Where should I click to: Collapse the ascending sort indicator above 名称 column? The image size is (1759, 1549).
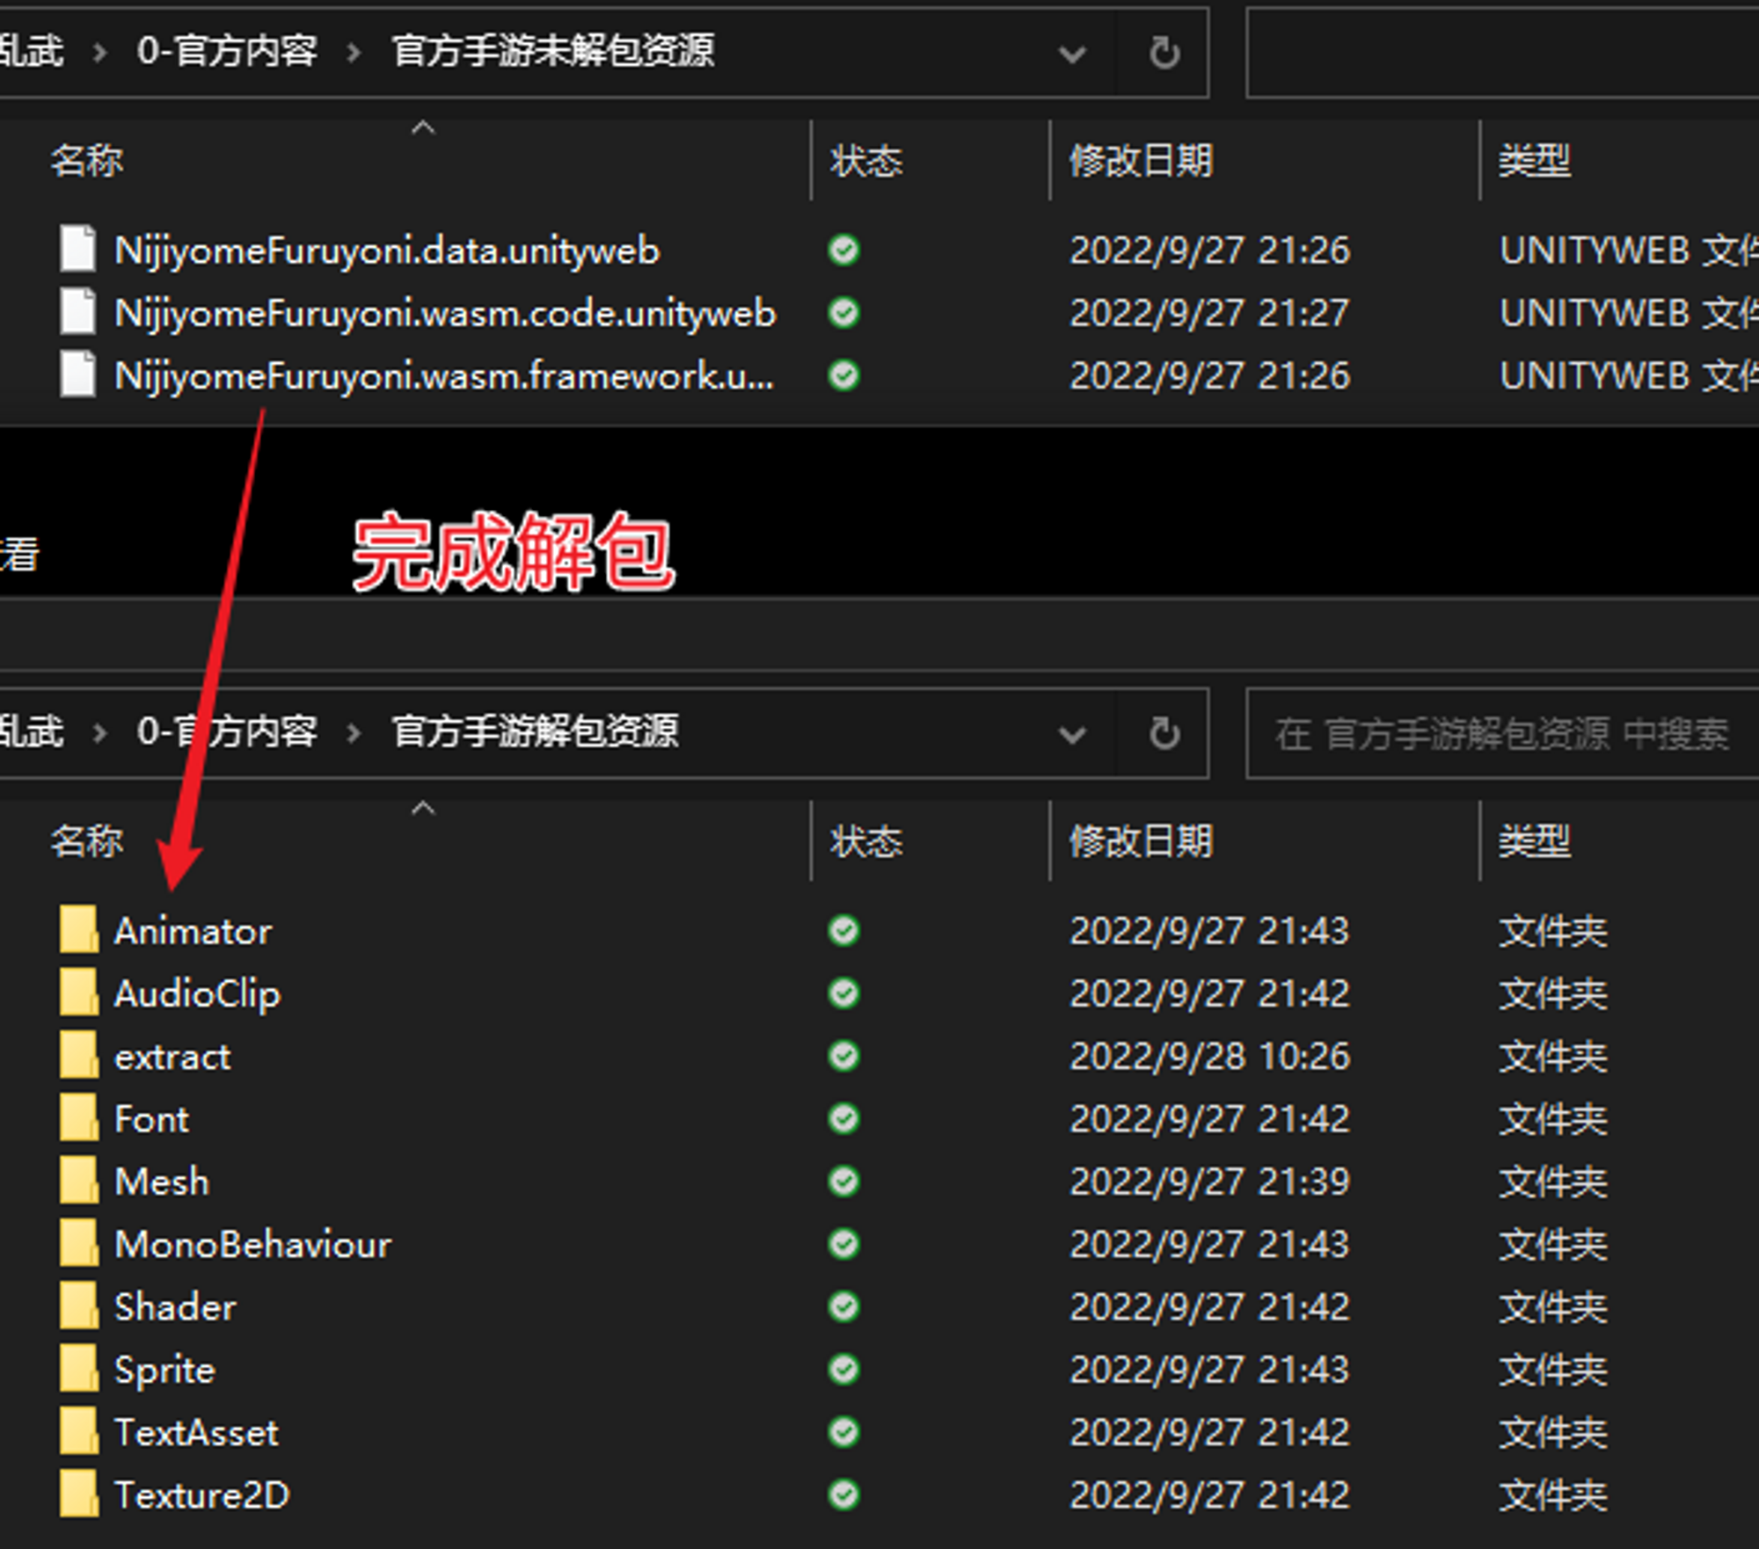(423, 127)
